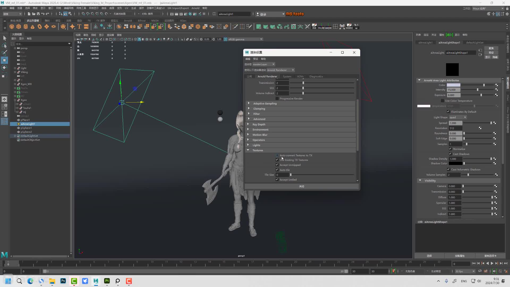
Task: Click the Lasso select tool in toolbox
Action: pos(5,46)
